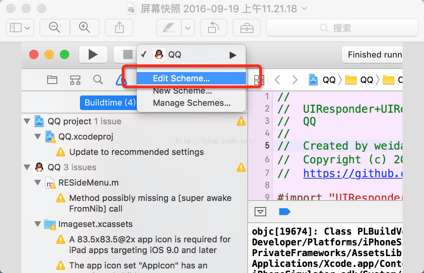The image size is (424, 273).
Task: Click the Preview search field
Action: coord(342,28)
